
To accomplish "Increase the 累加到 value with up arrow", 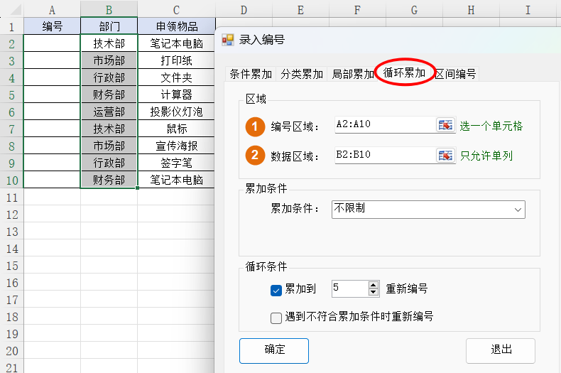I will click(373, 285).
